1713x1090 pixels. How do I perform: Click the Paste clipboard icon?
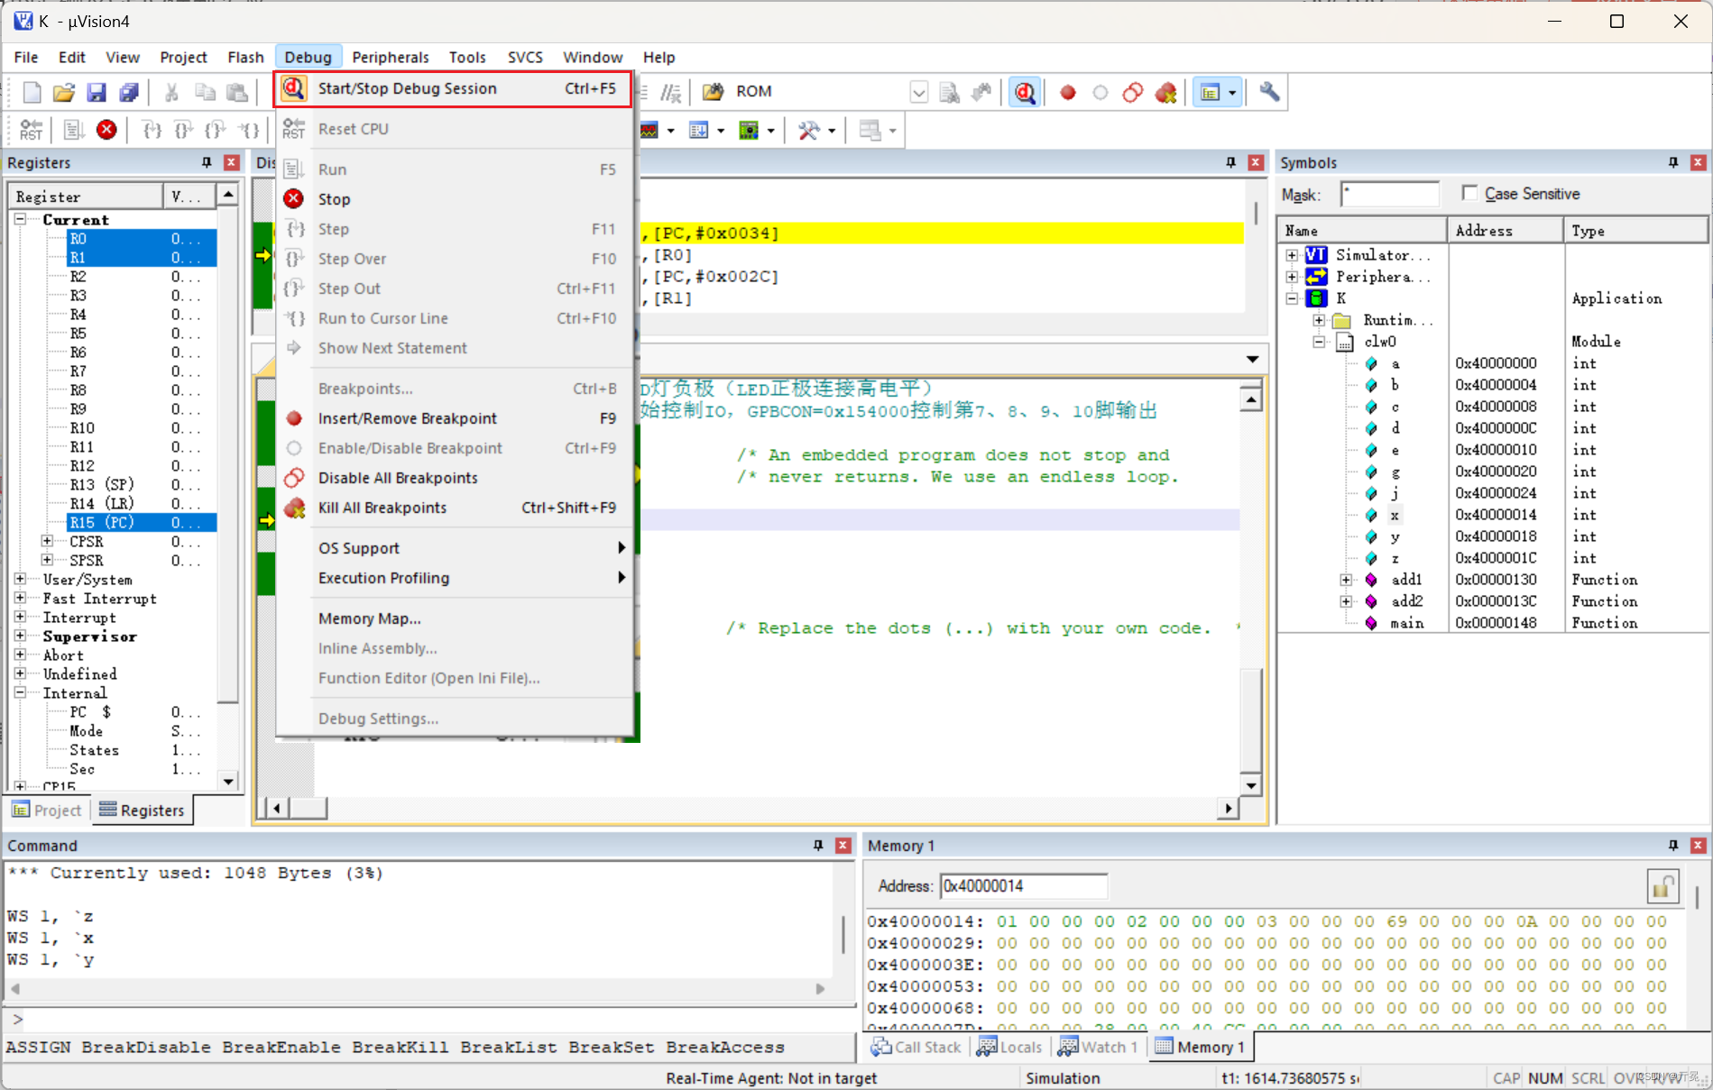tap(237, 92)
